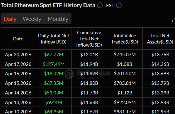Click the Total Ethereum Spot ETF History Data title
175x114 pixels.
48,5
